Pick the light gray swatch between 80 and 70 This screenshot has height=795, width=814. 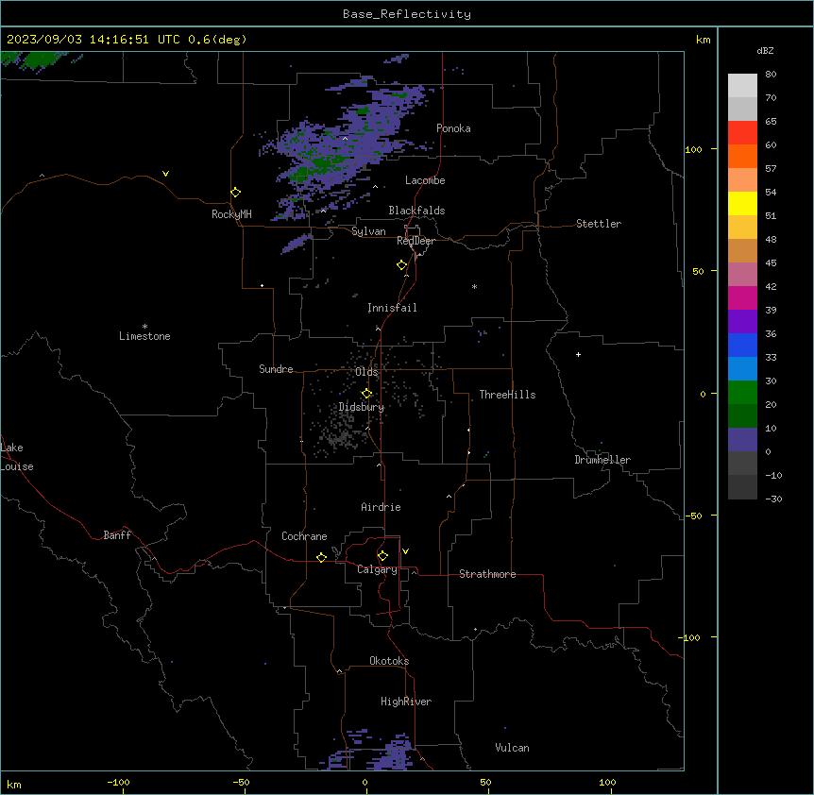[x=742, y=85]
